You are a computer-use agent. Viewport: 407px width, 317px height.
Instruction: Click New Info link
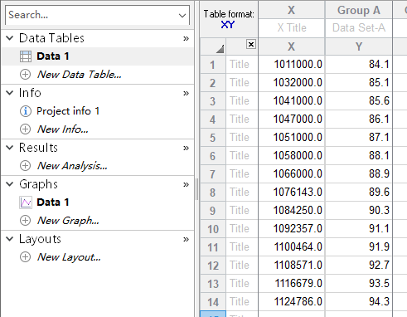click(63, 129)
